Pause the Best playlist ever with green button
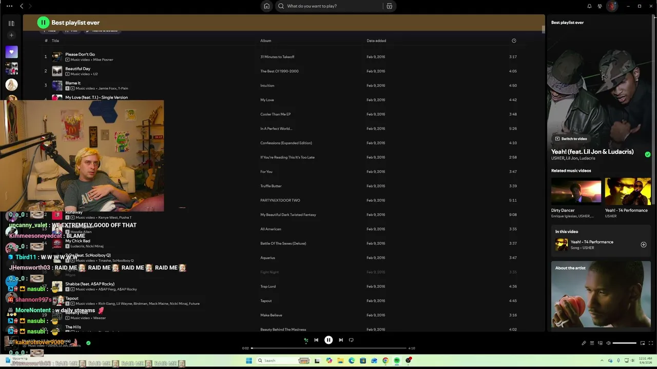The width and height of the screenshot is (657, 369). click(43, 23)
